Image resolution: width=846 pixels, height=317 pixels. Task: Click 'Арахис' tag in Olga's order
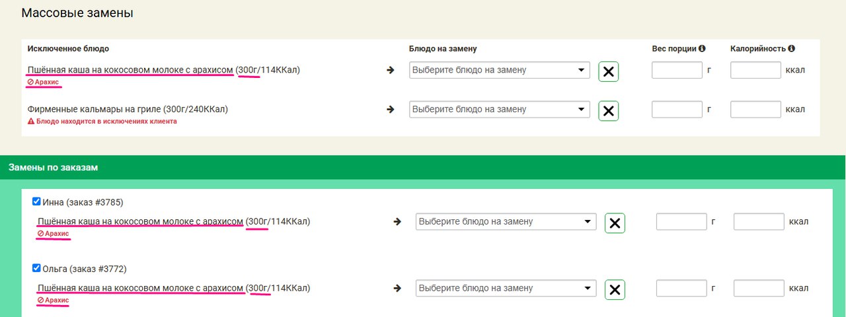(x=54, y=300)
